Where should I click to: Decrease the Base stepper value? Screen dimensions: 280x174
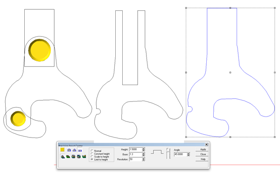(x=143, y=155)
